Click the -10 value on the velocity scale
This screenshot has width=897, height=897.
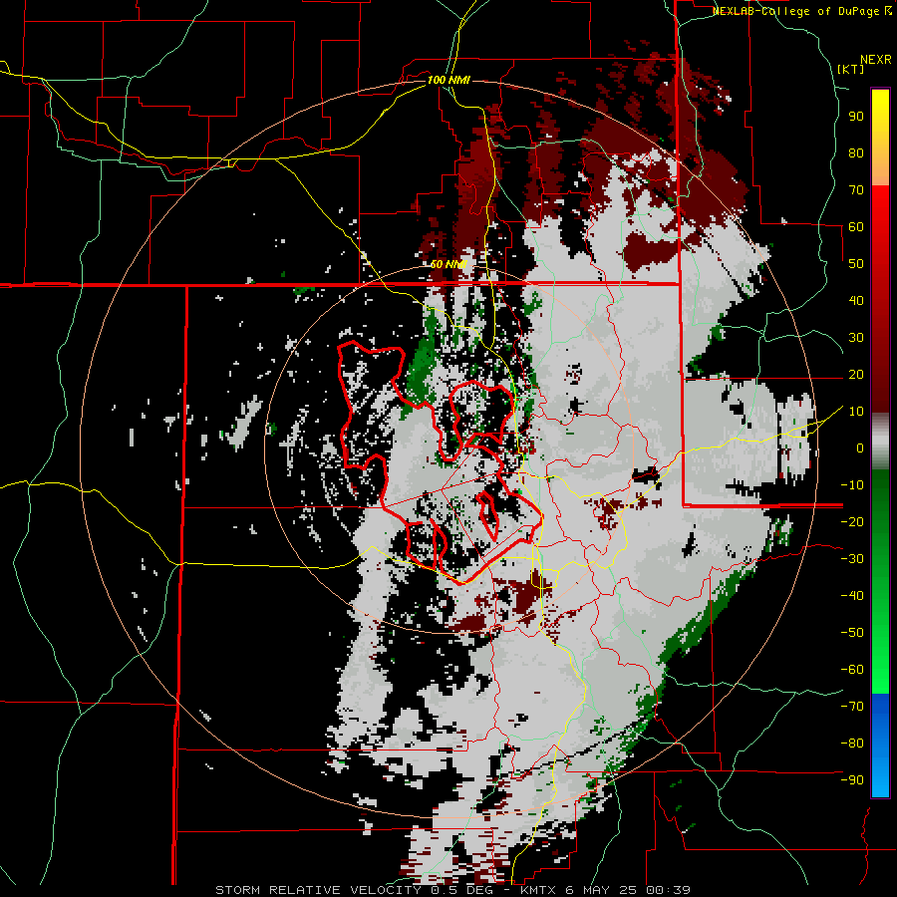point(853,485)
